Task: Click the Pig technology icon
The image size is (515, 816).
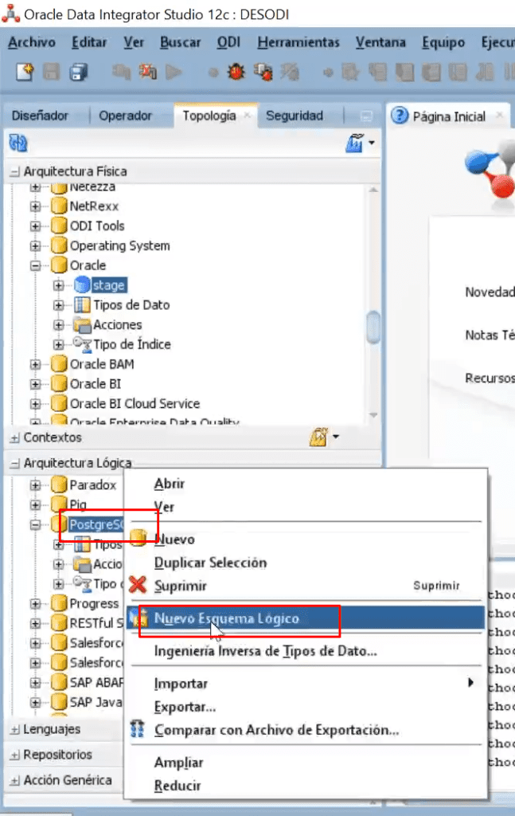Action: click(x=59, y=504)
